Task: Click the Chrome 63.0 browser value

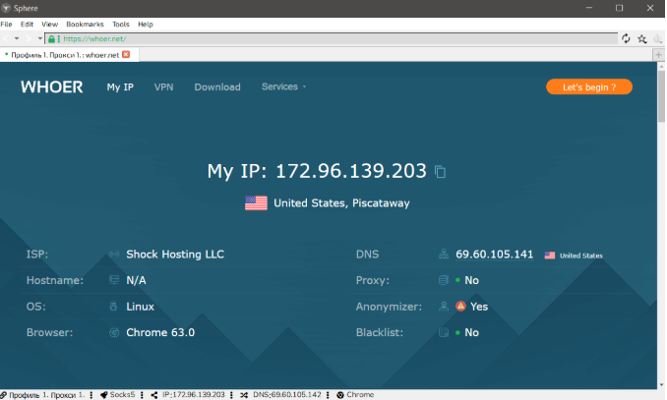Action: point(160,332)
